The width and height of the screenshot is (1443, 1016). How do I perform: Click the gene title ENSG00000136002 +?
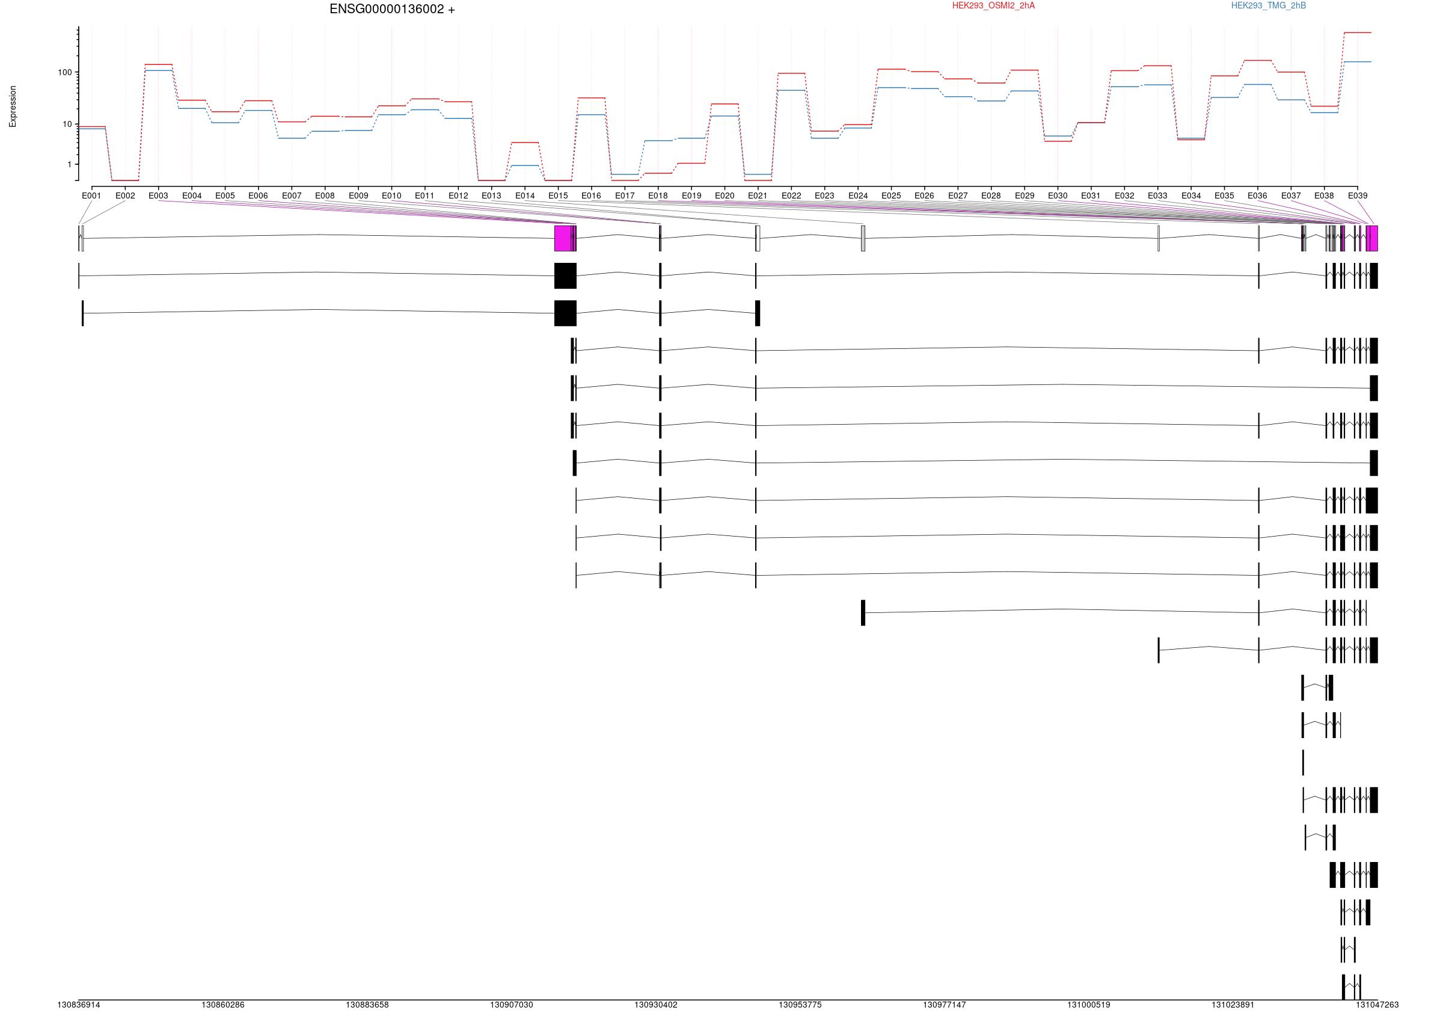pos(392,10)
